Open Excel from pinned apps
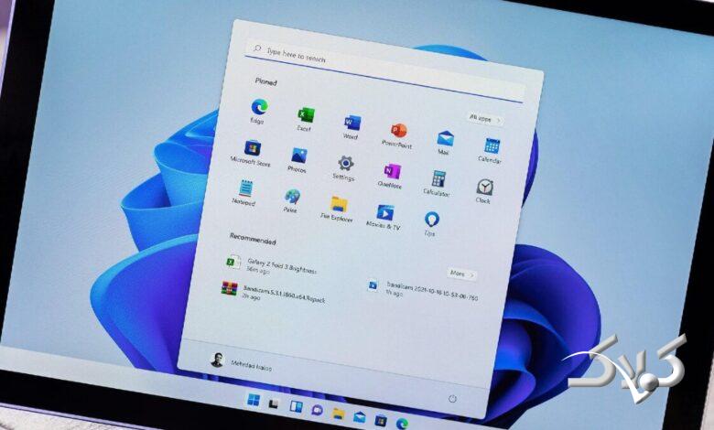The height and width of the screenshot is (430, 714). point(306,116)
